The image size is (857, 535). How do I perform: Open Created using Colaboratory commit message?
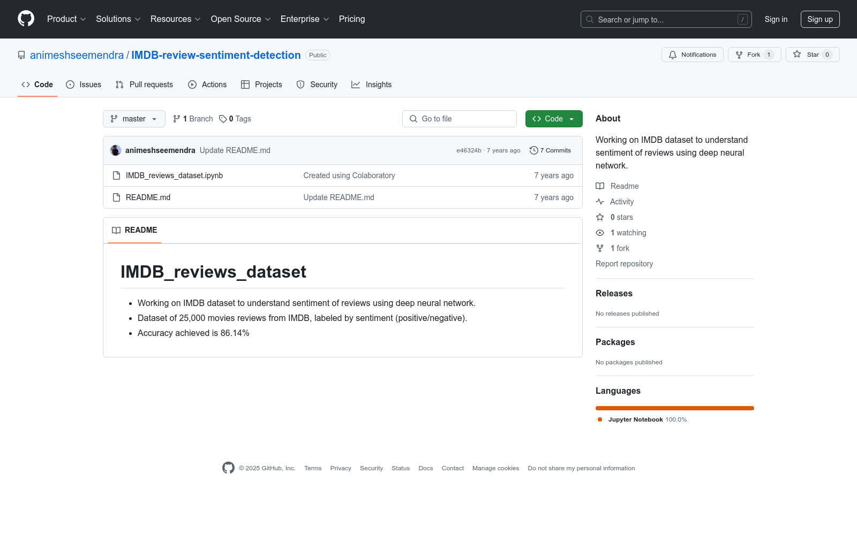[x=349, y=175]
